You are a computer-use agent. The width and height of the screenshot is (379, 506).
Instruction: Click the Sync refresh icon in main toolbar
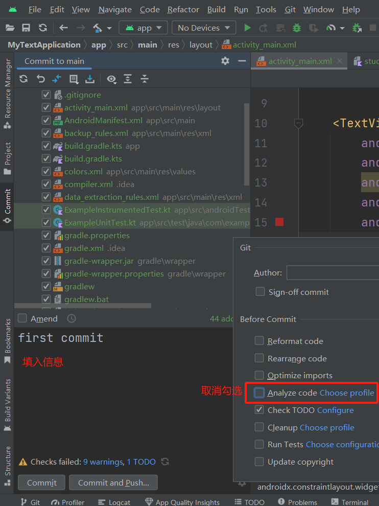43,28
